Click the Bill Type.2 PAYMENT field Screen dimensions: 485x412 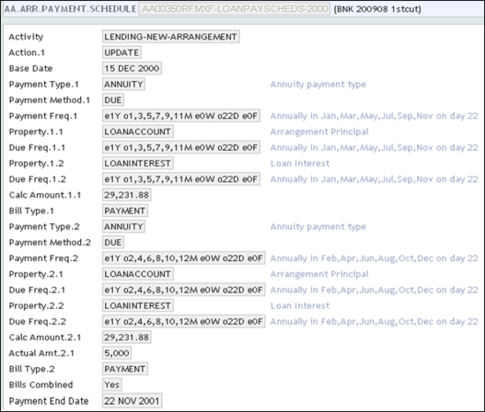(124, 369)
